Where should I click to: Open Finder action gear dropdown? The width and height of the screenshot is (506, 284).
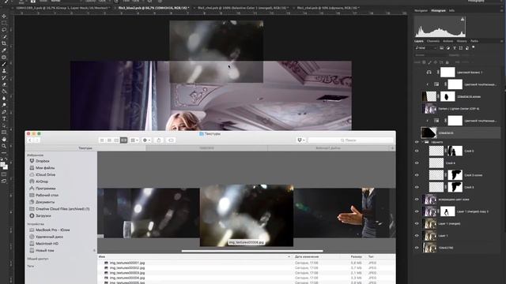[146, 140]
